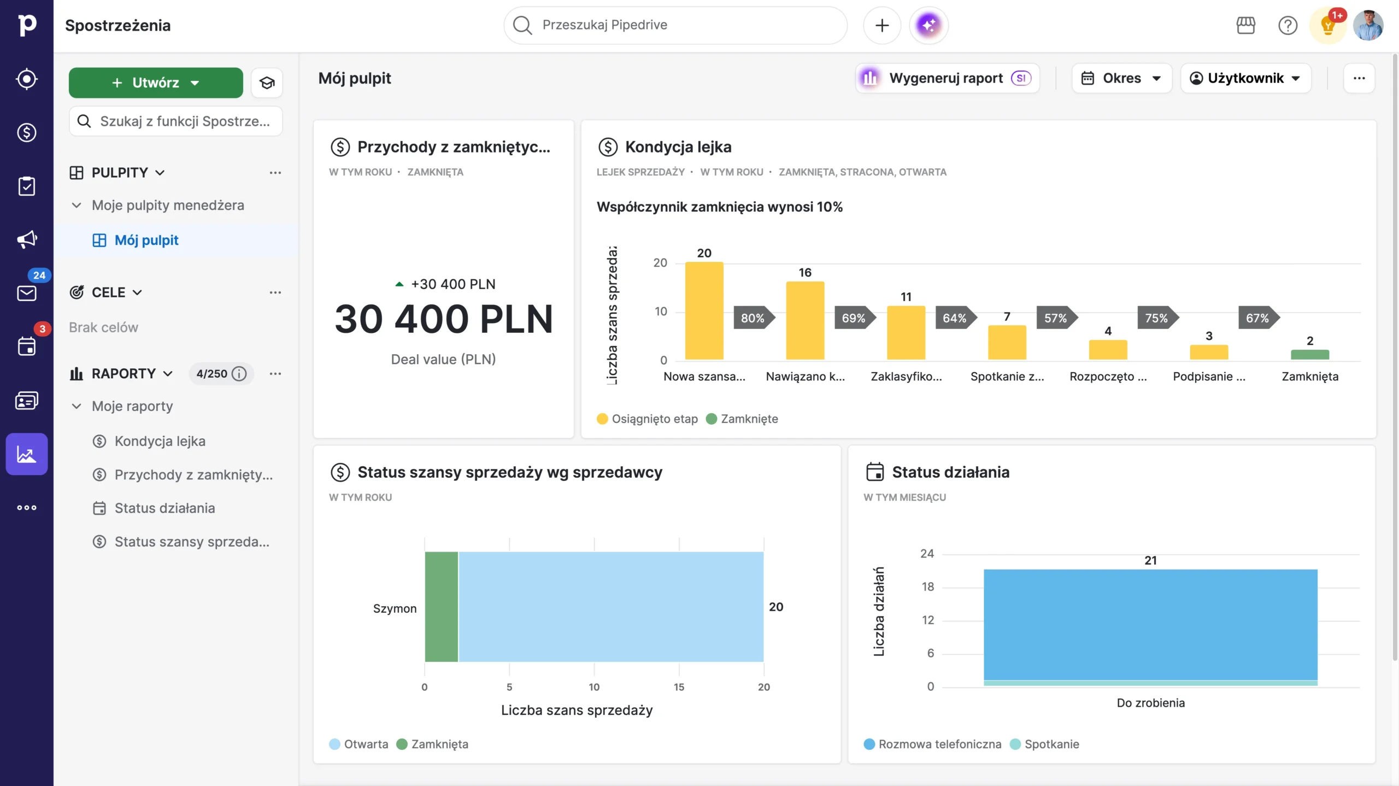
Task: Open Pipedrive home logo
Action: click(x=27, y=25)
